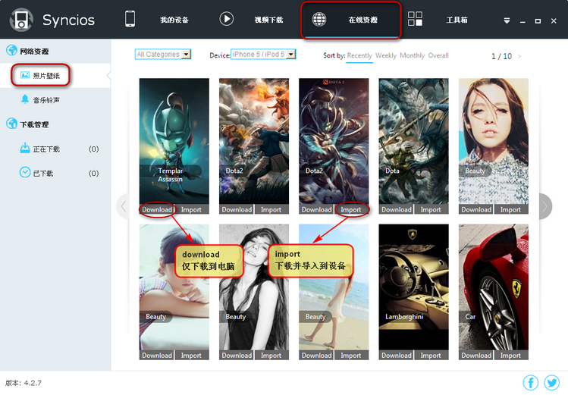Open the Facebook icon at bottom right
This screenshot has width=568, height=395.
click(x=531, y=383)
